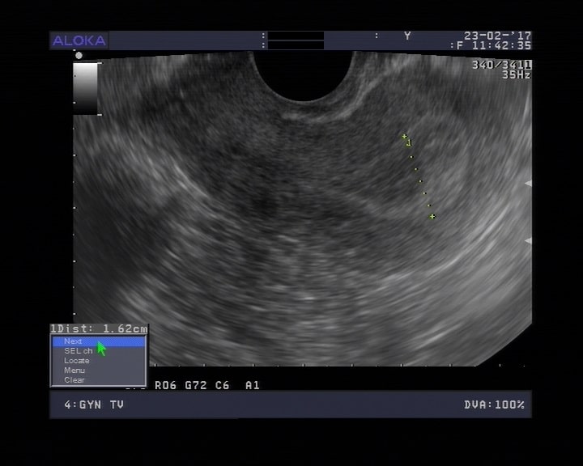Screen dimensions: 583x466
Task: Click the 340/341 frame counter
Action: 501,65
